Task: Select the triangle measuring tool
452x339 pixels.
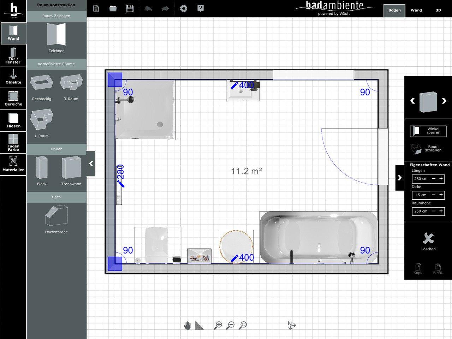Action: coord(200,325)
